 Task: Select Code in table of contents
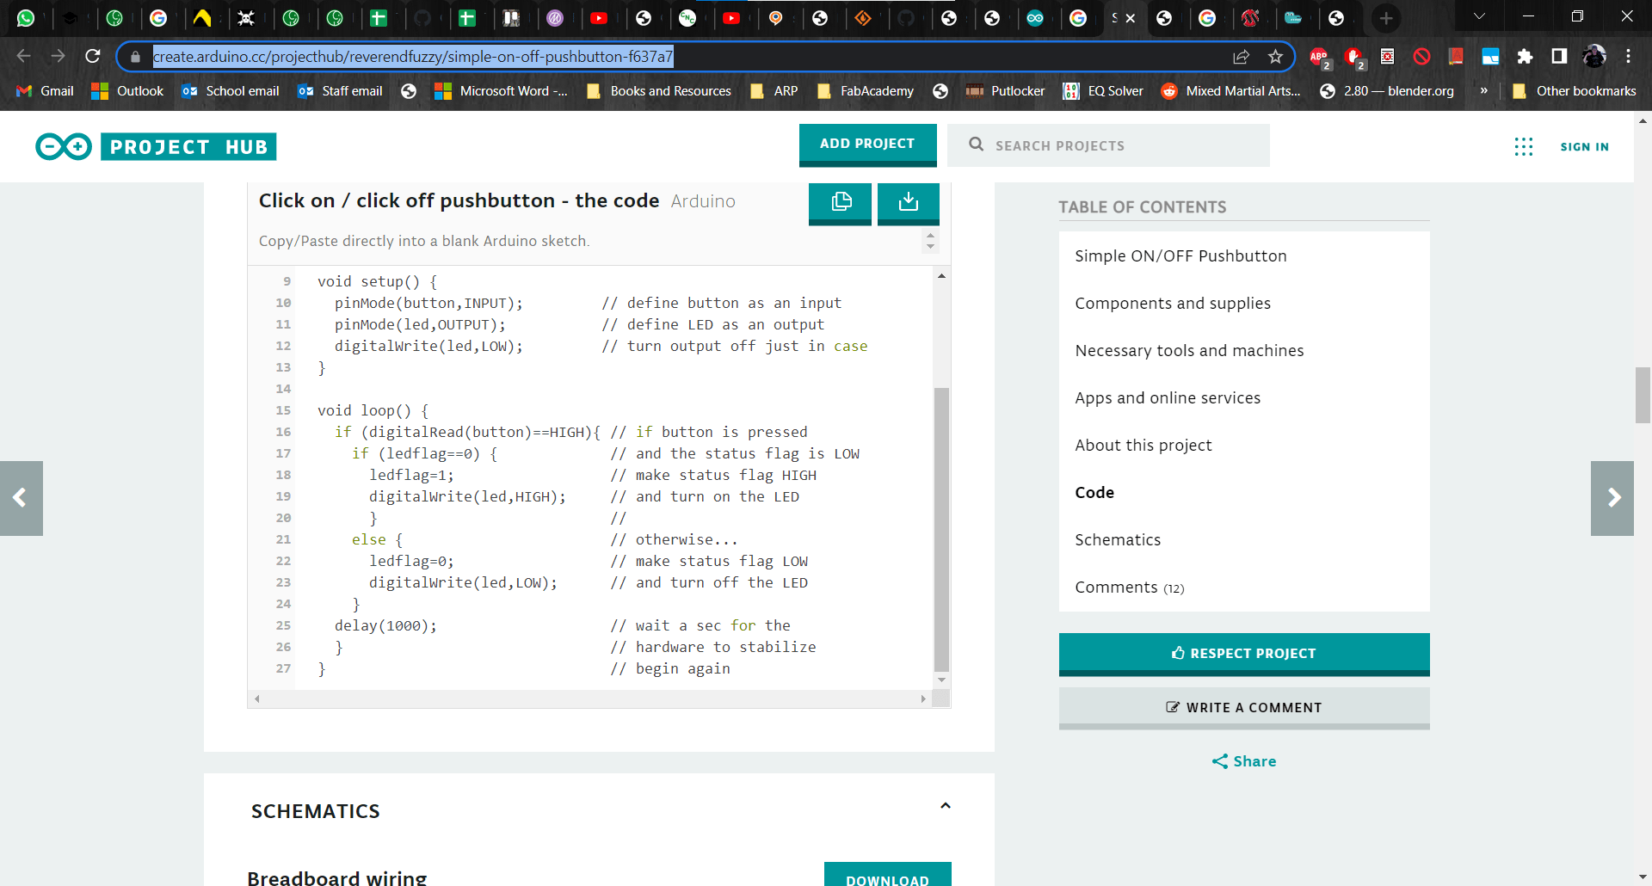coord(1094,493)
